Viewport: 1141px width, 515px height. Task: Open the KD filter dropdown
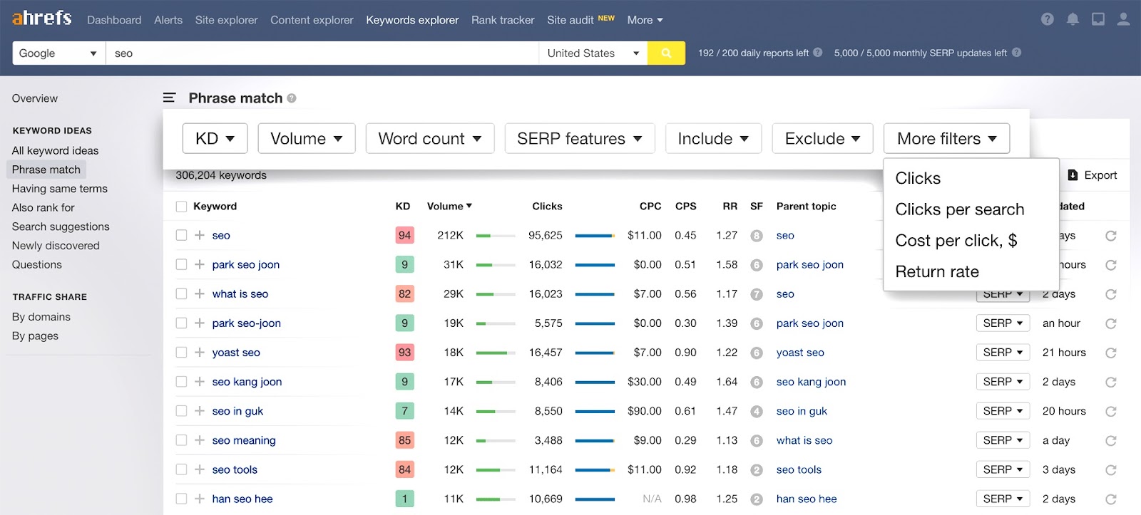tap(215, 138)
